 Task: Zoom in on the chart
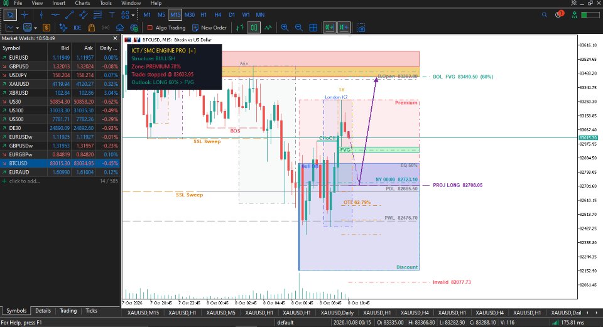point(285,28)
